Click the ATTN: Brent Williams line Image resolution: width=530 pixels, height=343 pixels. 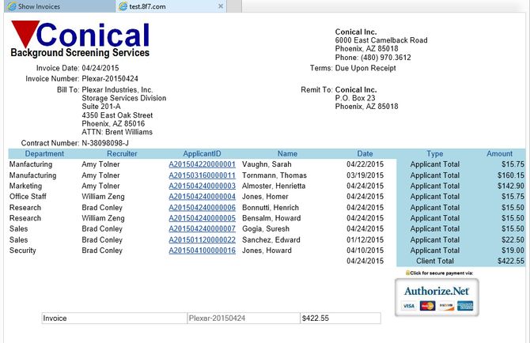[117, 132]
